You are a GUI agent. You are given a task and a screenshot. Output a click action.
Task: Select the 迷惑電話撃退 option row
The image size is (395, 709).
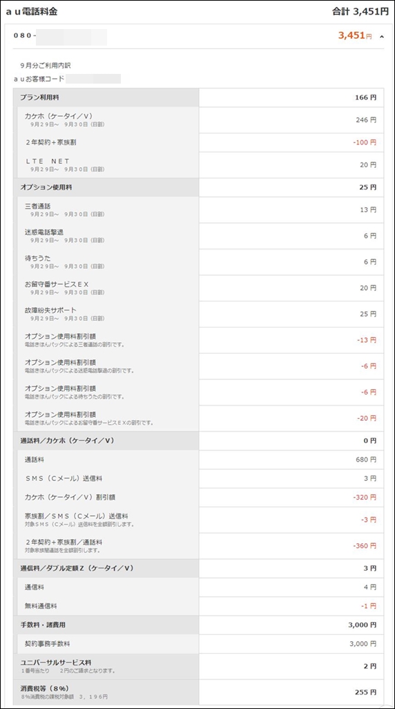click(x=198, y=236)
